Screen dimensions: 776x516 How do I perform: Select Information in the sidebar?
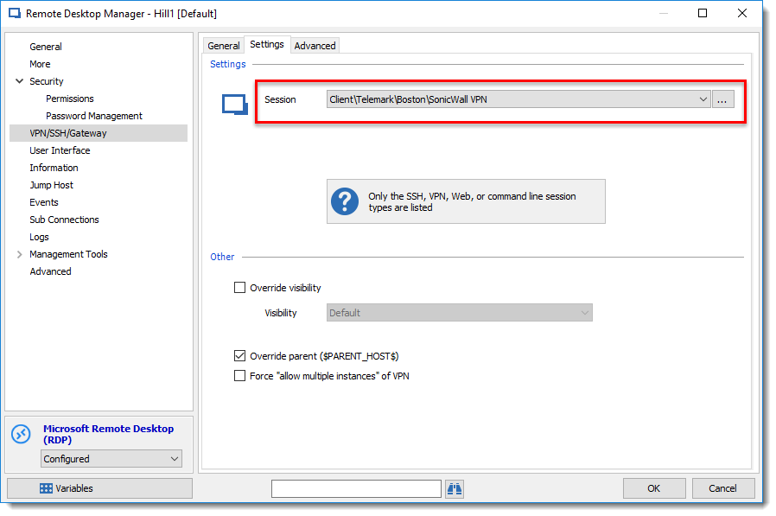coord(54,168)
